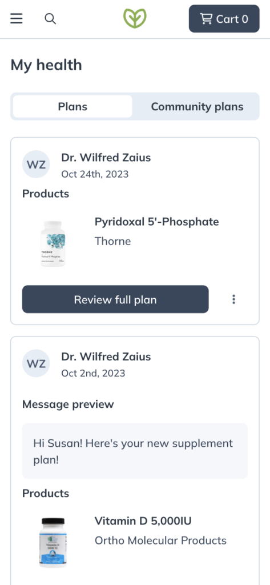Click Ortho Molecular Products brand name
Viewport: 270px width, 585px height.
pyautogui.click(x=160, y=540)
